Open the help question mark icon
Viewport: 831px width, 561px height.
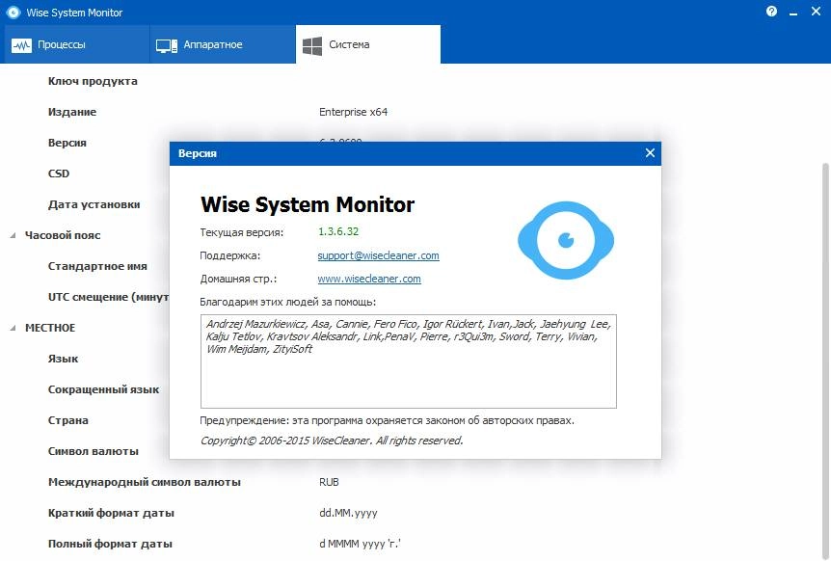pyautogui.click(x=771, y=12)
